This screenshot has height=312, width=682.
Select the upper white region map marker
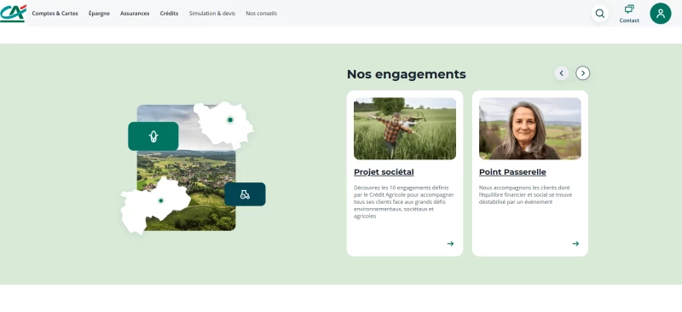[x=230, y=119]
